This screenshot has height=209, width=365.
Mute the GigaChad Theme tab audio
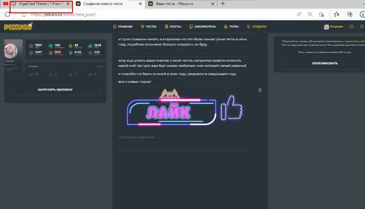(x=14, y=4)
